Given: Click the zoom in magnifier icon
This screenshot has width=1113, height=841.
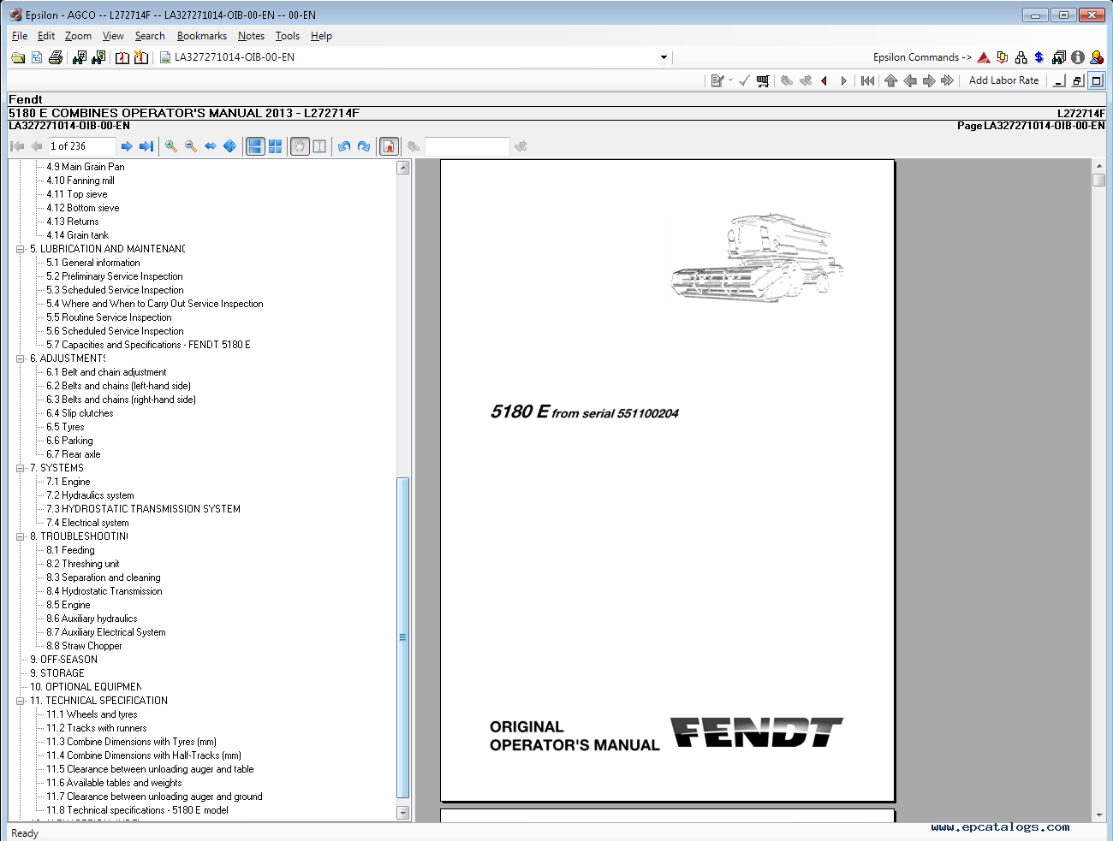Looking at the screenshot, I should pos(171,146).
